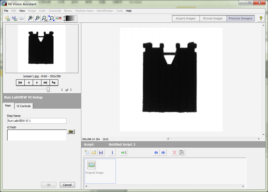The height and width of the screenshot is (192, 268).
Task: Go to next image in browser
Action: 37,83
